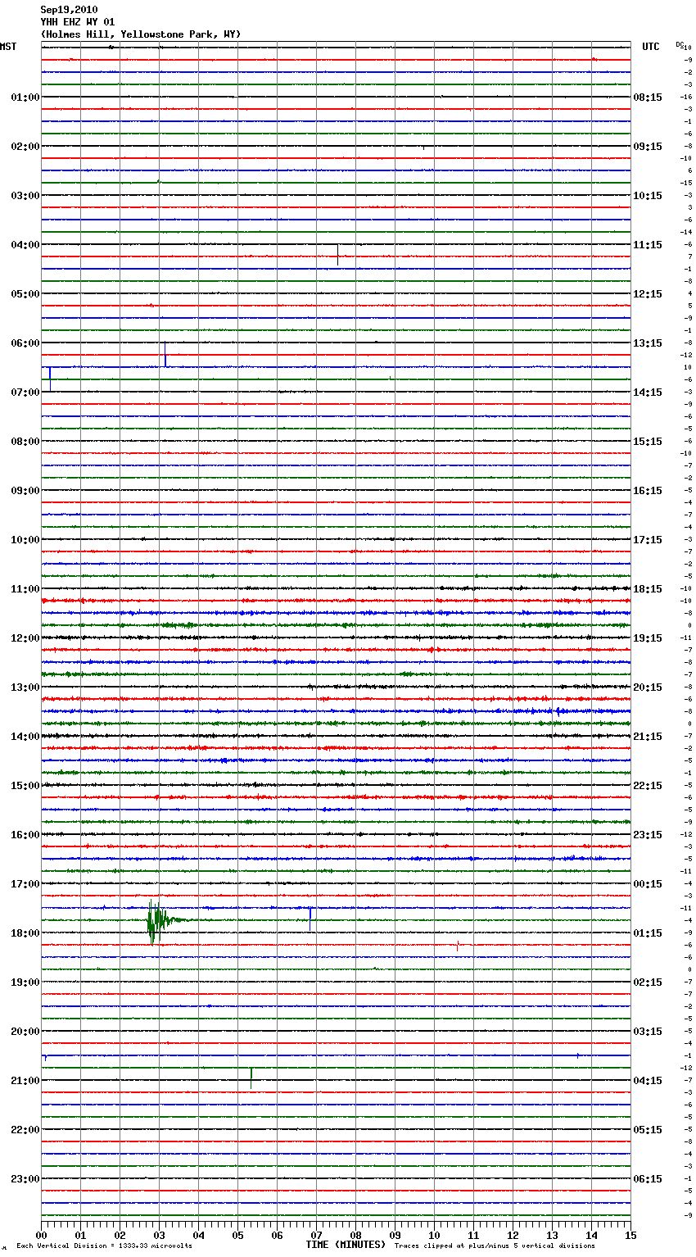
Task: Click the large green seismic event burst
Action: (155, 921)
